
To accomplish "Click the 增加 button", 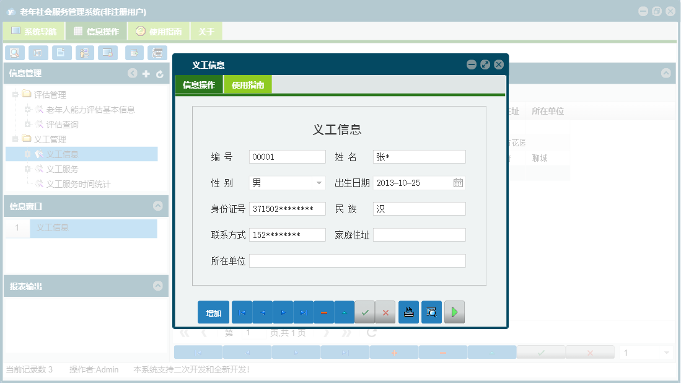I will click(213, 312).
